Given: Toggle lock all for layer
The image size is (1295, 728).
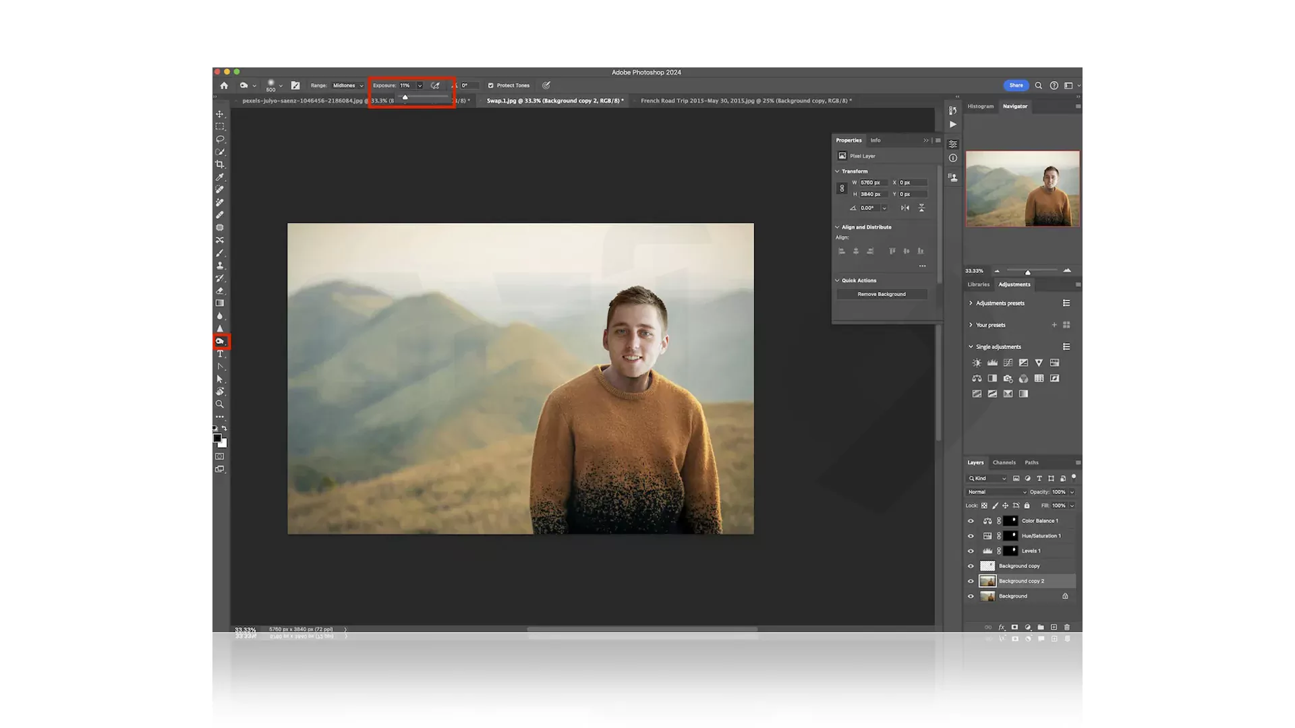Looking at the screenshot, I should coord(1027,506).
